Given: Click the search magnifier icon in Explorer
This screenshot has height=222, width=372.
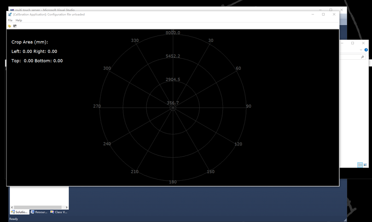Looking at the screenshot, I should (363, 57).
